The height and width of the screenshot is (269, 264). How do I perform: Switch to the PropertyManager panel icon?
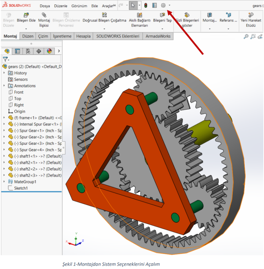17,51
